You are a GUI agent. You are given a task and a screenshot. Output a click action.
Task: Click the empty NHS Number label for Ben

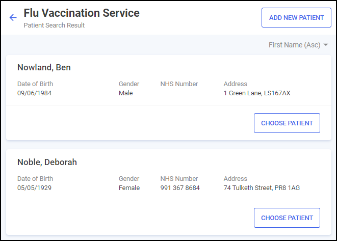click(179, 84)
